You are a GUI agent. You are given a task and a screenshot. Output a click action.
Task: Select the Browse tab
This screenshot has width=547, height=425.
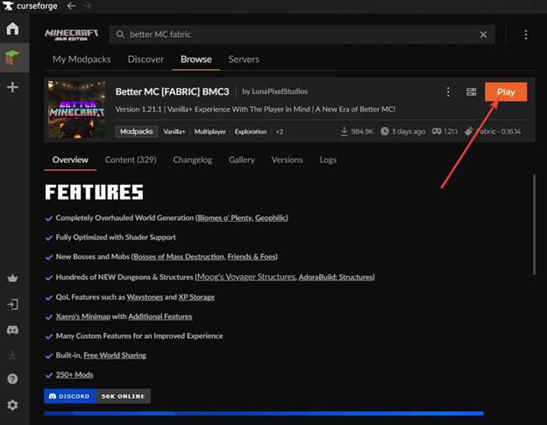[196, 60]
